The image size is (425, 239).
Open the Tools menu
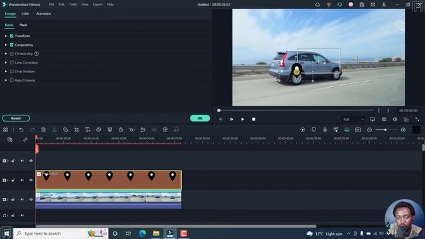[x=73, y=5]
